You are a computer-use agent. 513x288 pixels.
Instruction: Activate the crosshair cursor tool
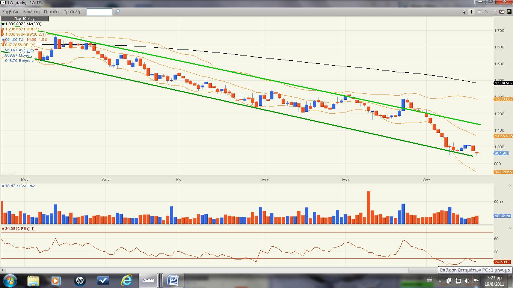(472, 12)
